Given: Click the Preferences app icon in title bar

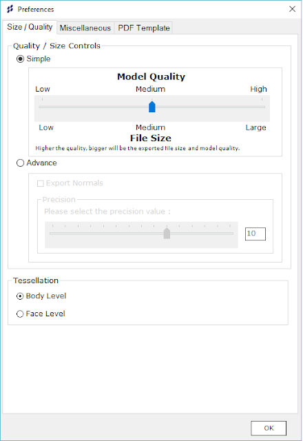Looking at the screenshot, I should click(10, 9).
